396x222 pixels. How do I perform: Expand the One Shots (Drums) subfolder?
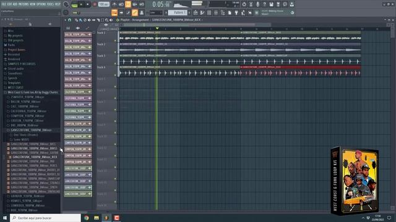pyautogui.click(x=25, y=134)
